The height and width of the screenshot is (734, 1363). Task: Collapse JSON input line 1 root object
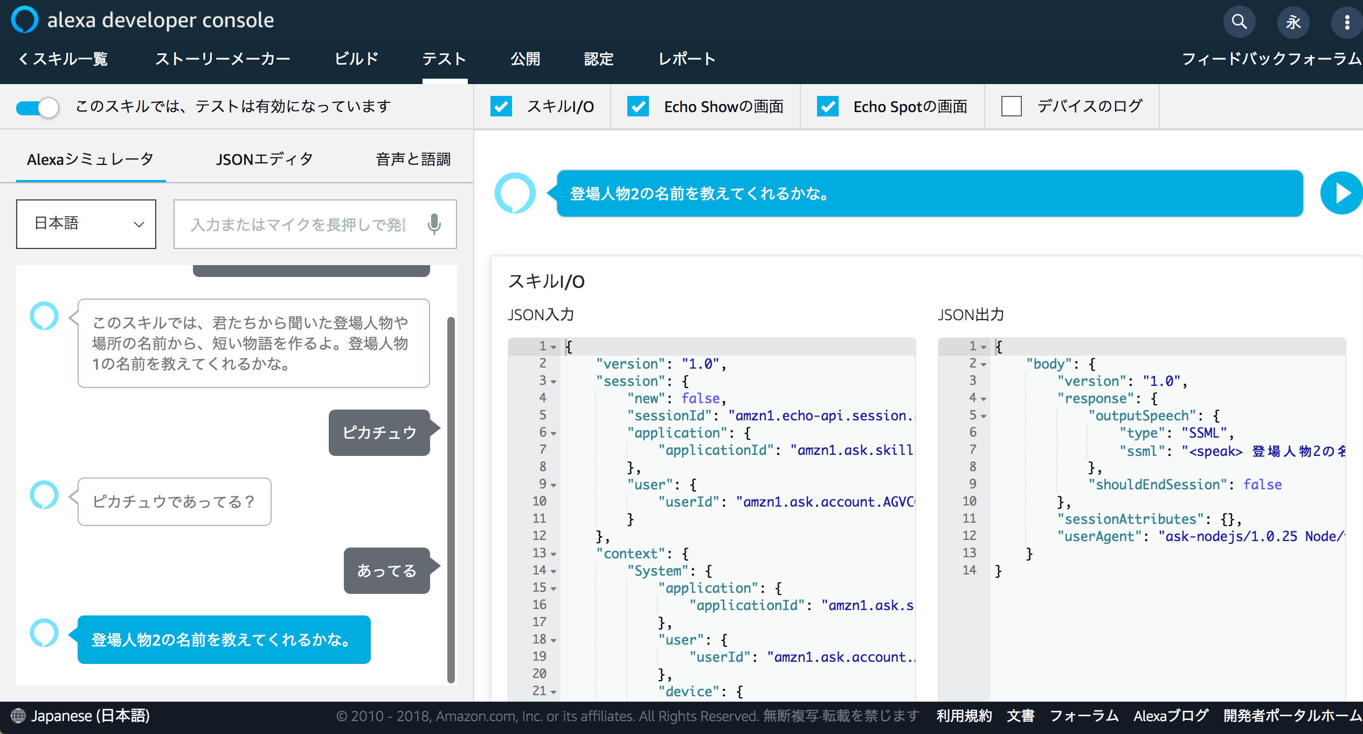tap(553, 347)
